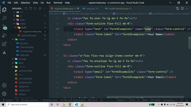Close the register.blade.php tab
The height and width of the screenshot is (107, 191).
(x=78, y=8)
